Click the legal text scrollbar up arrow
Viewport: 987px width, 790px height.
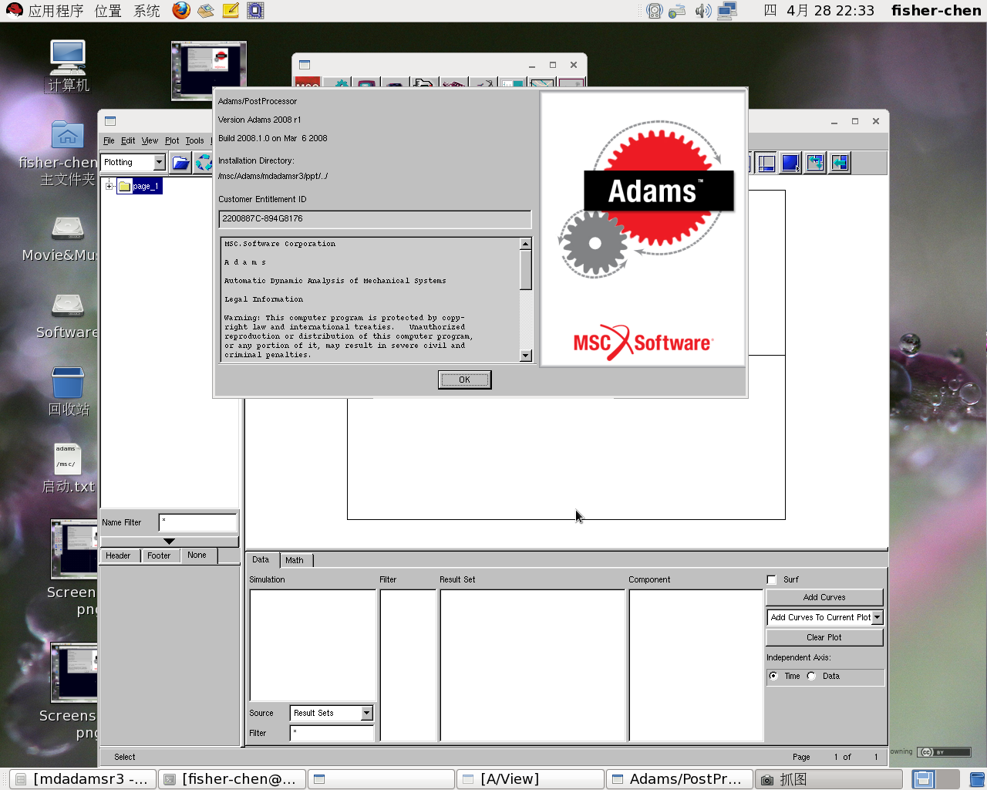point(526,244)
